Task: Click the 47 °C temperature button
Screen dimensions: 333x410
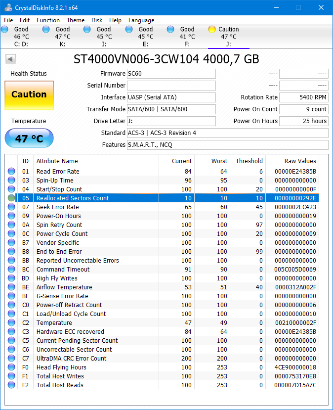Action: click(x=29, y=138)
